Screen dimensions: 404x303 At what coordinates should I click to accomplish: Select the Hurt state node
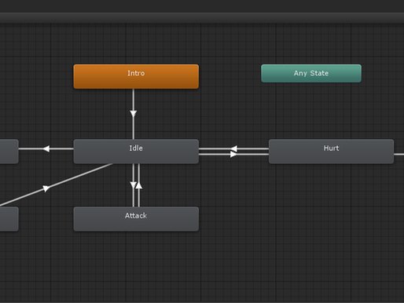click(x=331, y=151)
